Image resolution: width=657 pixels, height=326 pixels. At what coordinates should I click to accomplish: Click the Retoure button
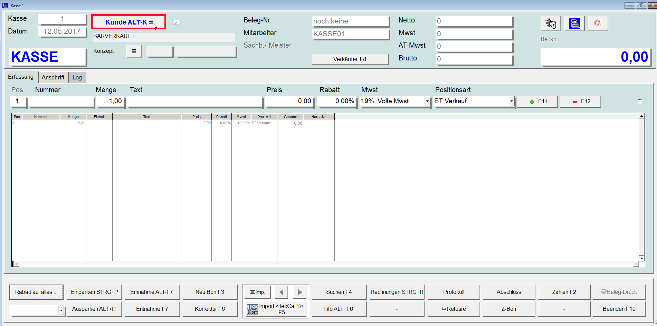[454, 309]
